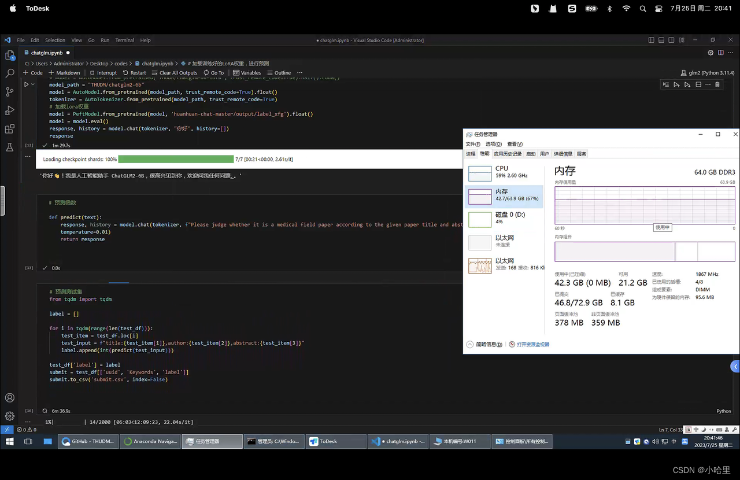This screenshot has height=480, width=740.
Task: Open macOS Control Center
Action: (x=658, y=9)
